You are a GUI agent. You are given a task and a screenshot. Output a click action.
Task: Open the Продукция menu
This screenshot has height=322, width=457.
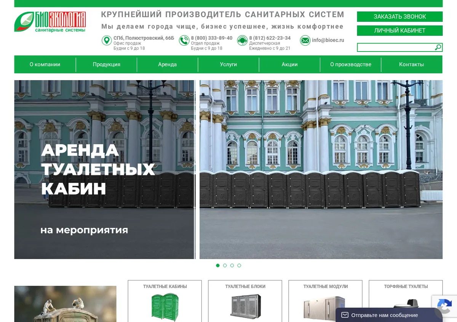click(x=107, y=64)
